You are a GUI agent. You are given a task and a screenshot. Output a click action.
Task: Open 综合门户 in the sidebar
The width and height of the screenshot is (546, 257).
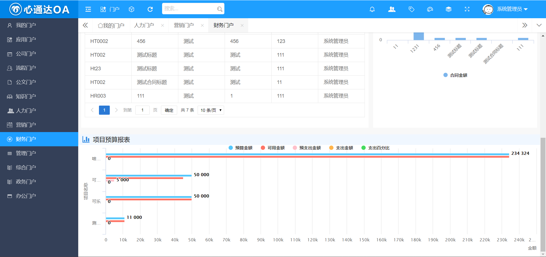(39, 168)
